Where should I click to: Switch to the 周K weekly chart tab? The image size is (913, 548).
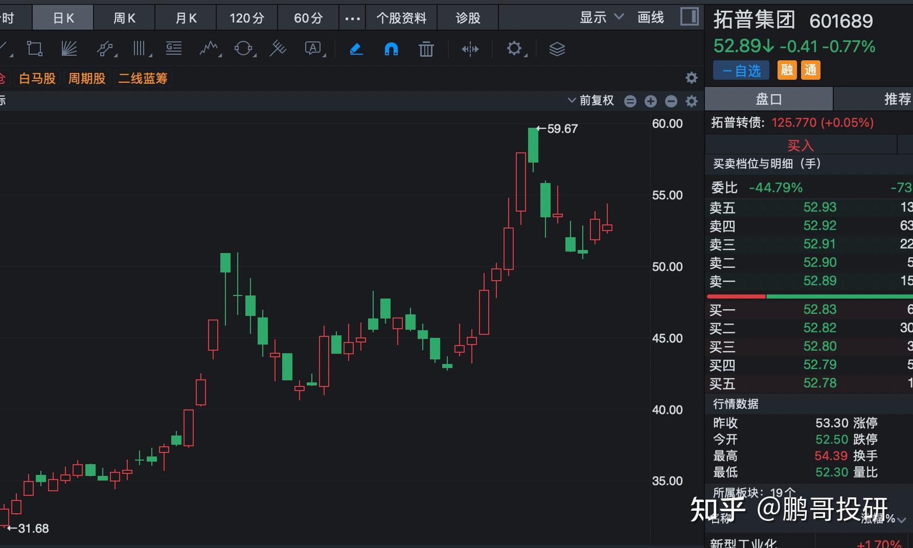point(124,17)
